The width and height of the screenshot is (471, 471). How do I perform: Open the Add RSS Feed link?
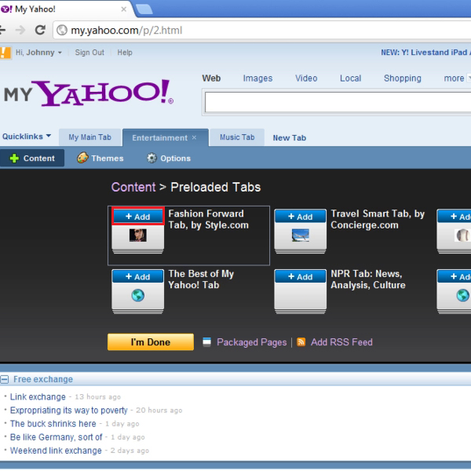click(x=341, y=342)
